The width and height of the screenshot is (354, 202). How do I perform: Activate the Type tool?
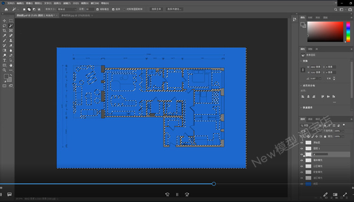click(x=4, y=60)
